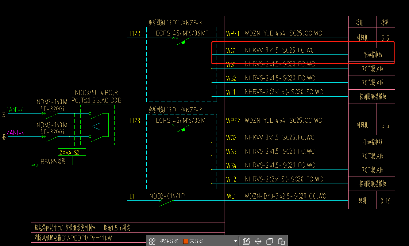This screenshot has height=246, width=409.
Task: Click NHRVS-2(2x1.5)-SC20.FC.WC on WF2 row
Action: 284,179
